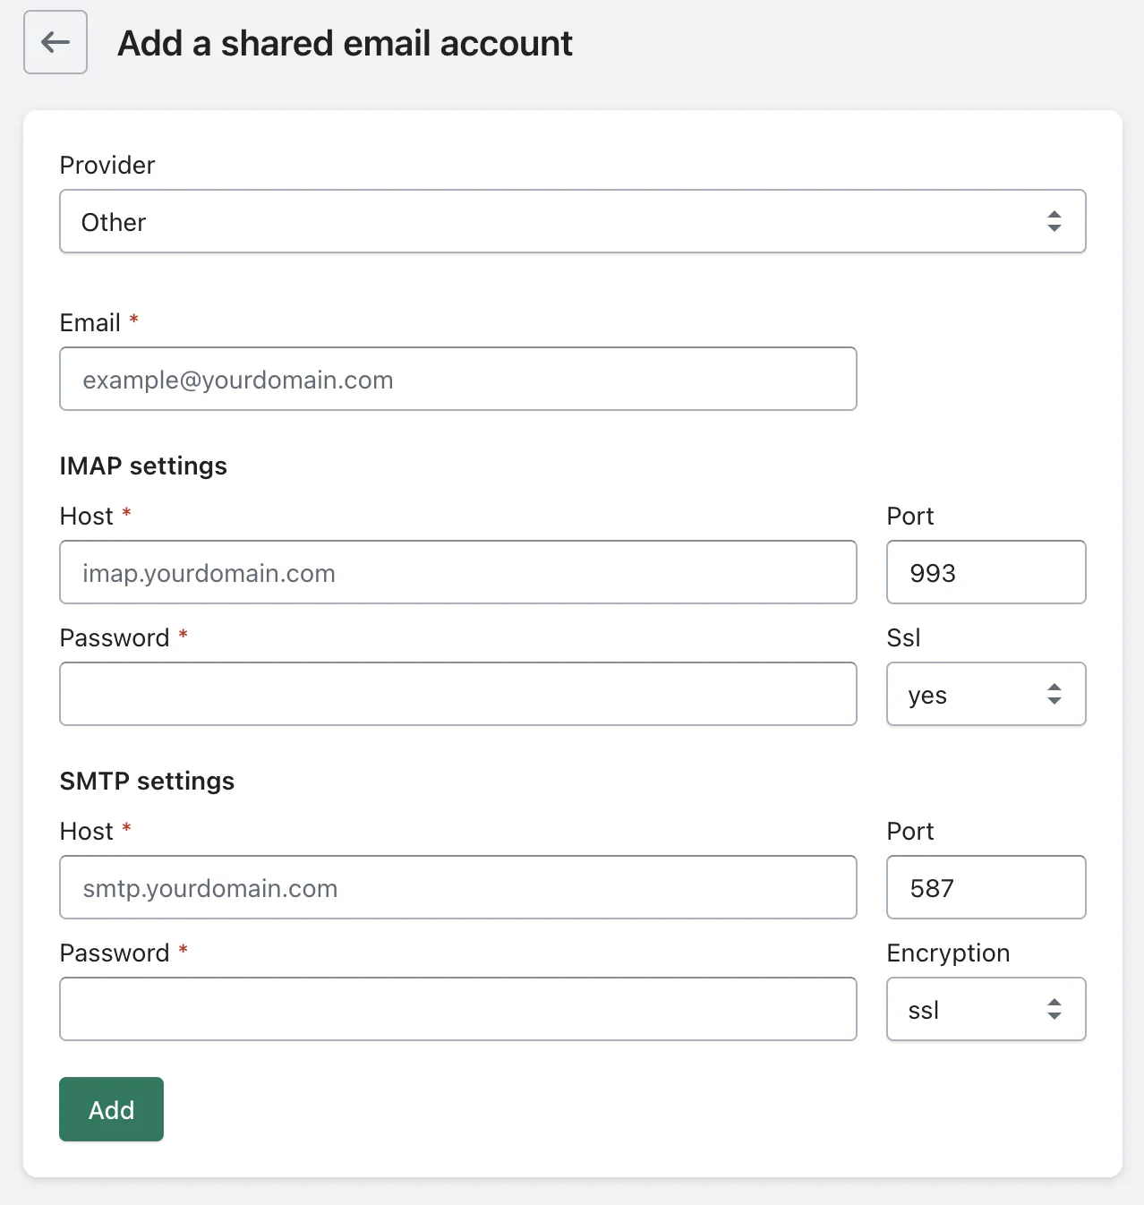The height and width of the screenshot is (1205, 1144).
Task: Click the SMTP Host input field
Action: click(x=458, y=887)
